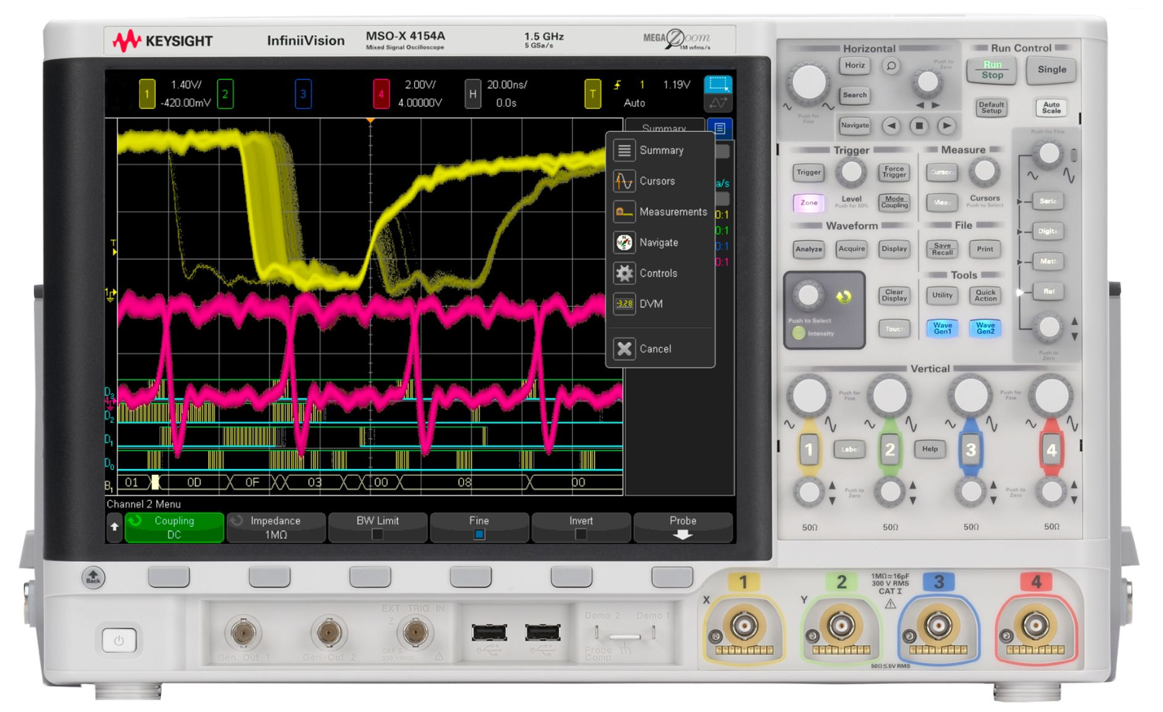This screenshot has width=1163, height=712.
Task: Push the Back button below the display
Action: point(93,577)
